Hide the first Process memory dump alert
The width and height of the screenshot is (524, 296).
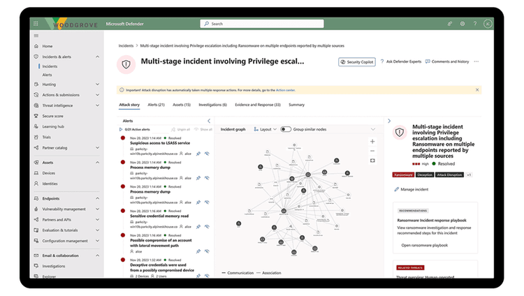(207, 178)
